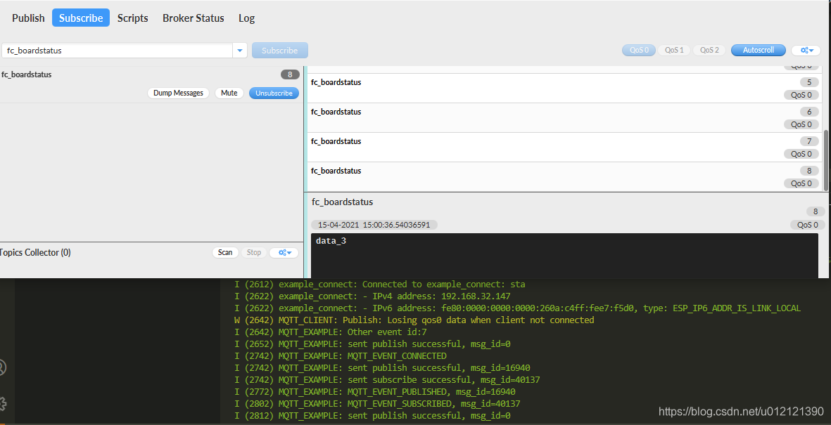The height and width of the screenshot is (425, 831).
Task: Expand the topic combo box dropdown arrow
Action: 240,51
